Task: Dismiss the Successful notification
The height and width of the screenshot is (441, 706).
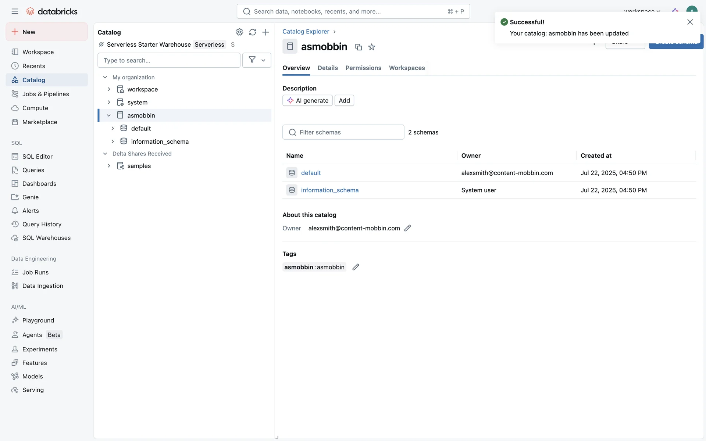Action: point(690,22)
